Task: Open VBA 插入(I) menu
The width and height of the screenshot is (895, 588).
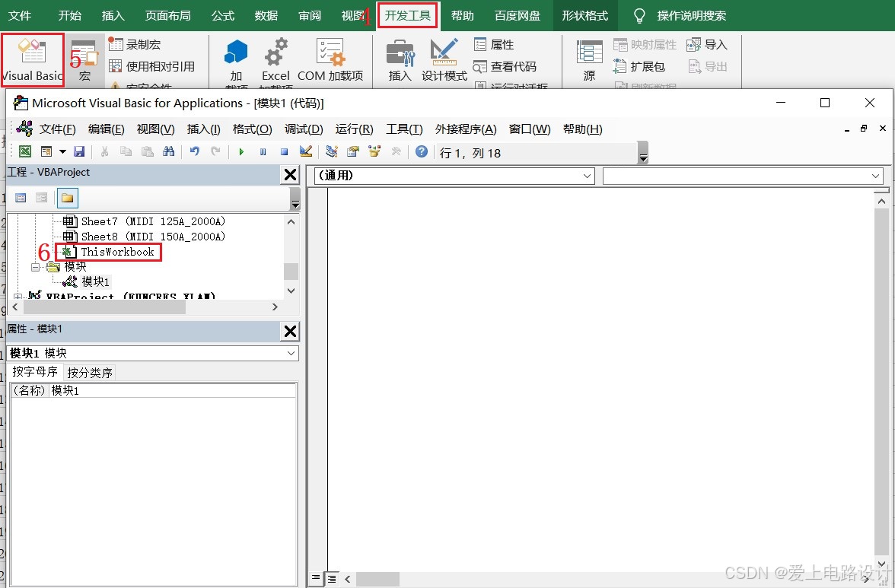Action: [204, 129]
